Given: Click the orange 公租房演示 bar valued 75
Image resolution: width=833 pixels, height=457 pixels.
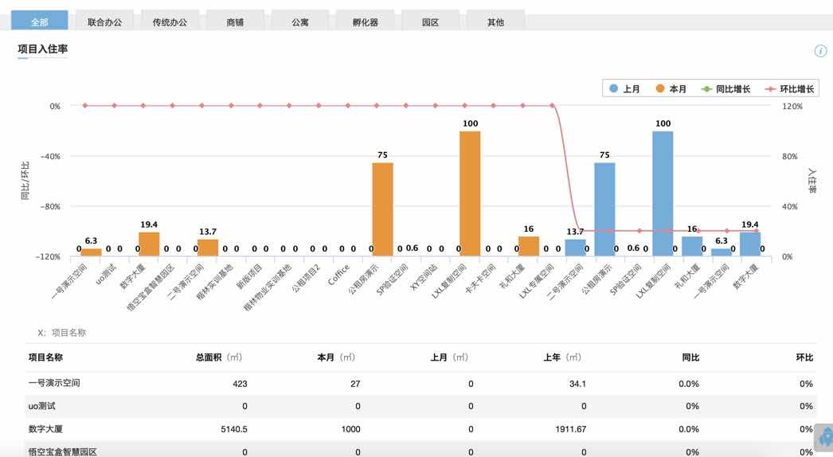Looking at the screenshot, I should point(382,209).
